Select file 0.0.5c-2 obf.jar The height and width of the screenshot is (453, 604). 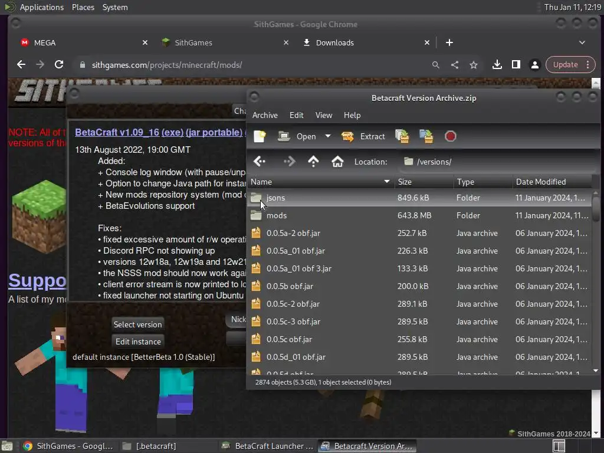419,304
